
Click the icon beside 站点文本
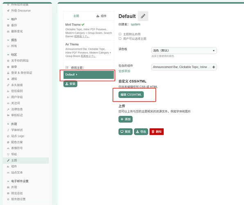(x=8, y=173)
